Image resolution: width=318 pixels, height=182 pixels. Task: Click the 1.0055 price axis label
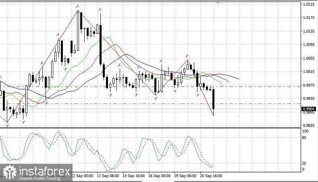tap(308, 58)
